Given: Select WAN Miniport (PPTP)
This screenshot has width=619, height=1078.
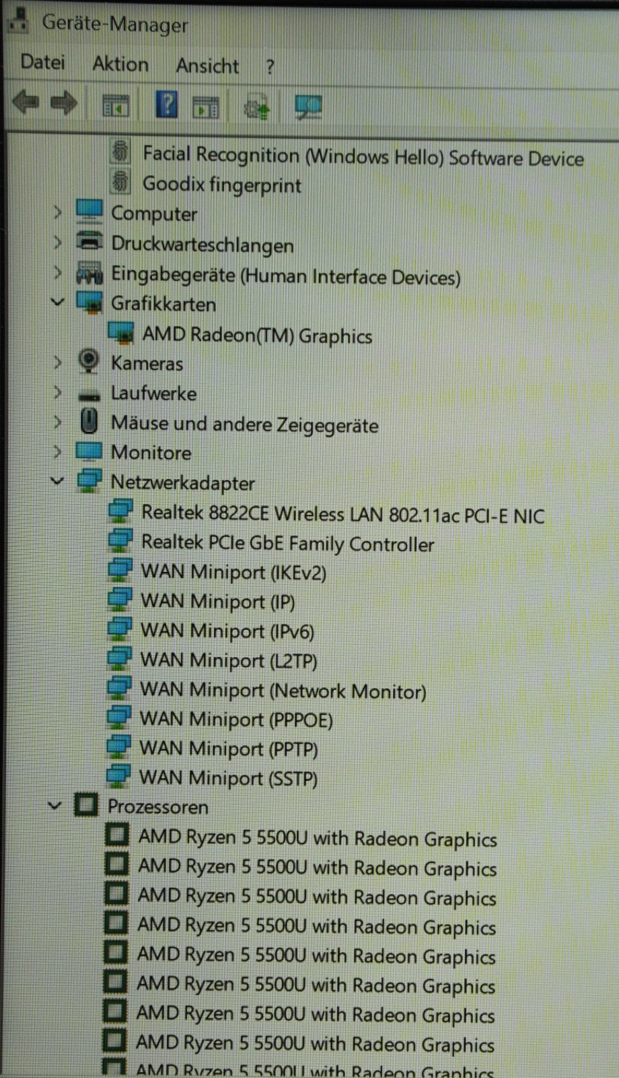Looking at the screenshot, I should coord(229,749).
